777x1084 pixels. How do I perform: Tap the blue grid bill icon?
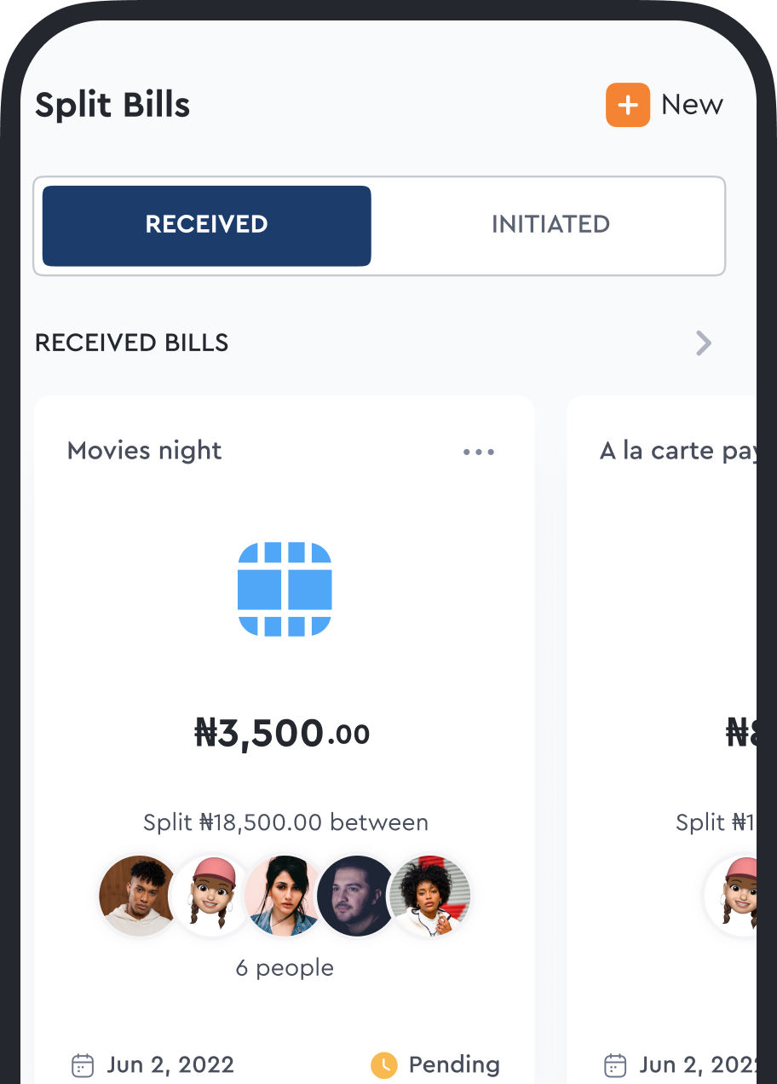tap(284, 588)
